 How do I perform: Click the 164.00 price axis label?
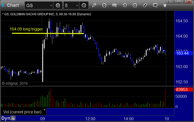(x=182, y=36)
